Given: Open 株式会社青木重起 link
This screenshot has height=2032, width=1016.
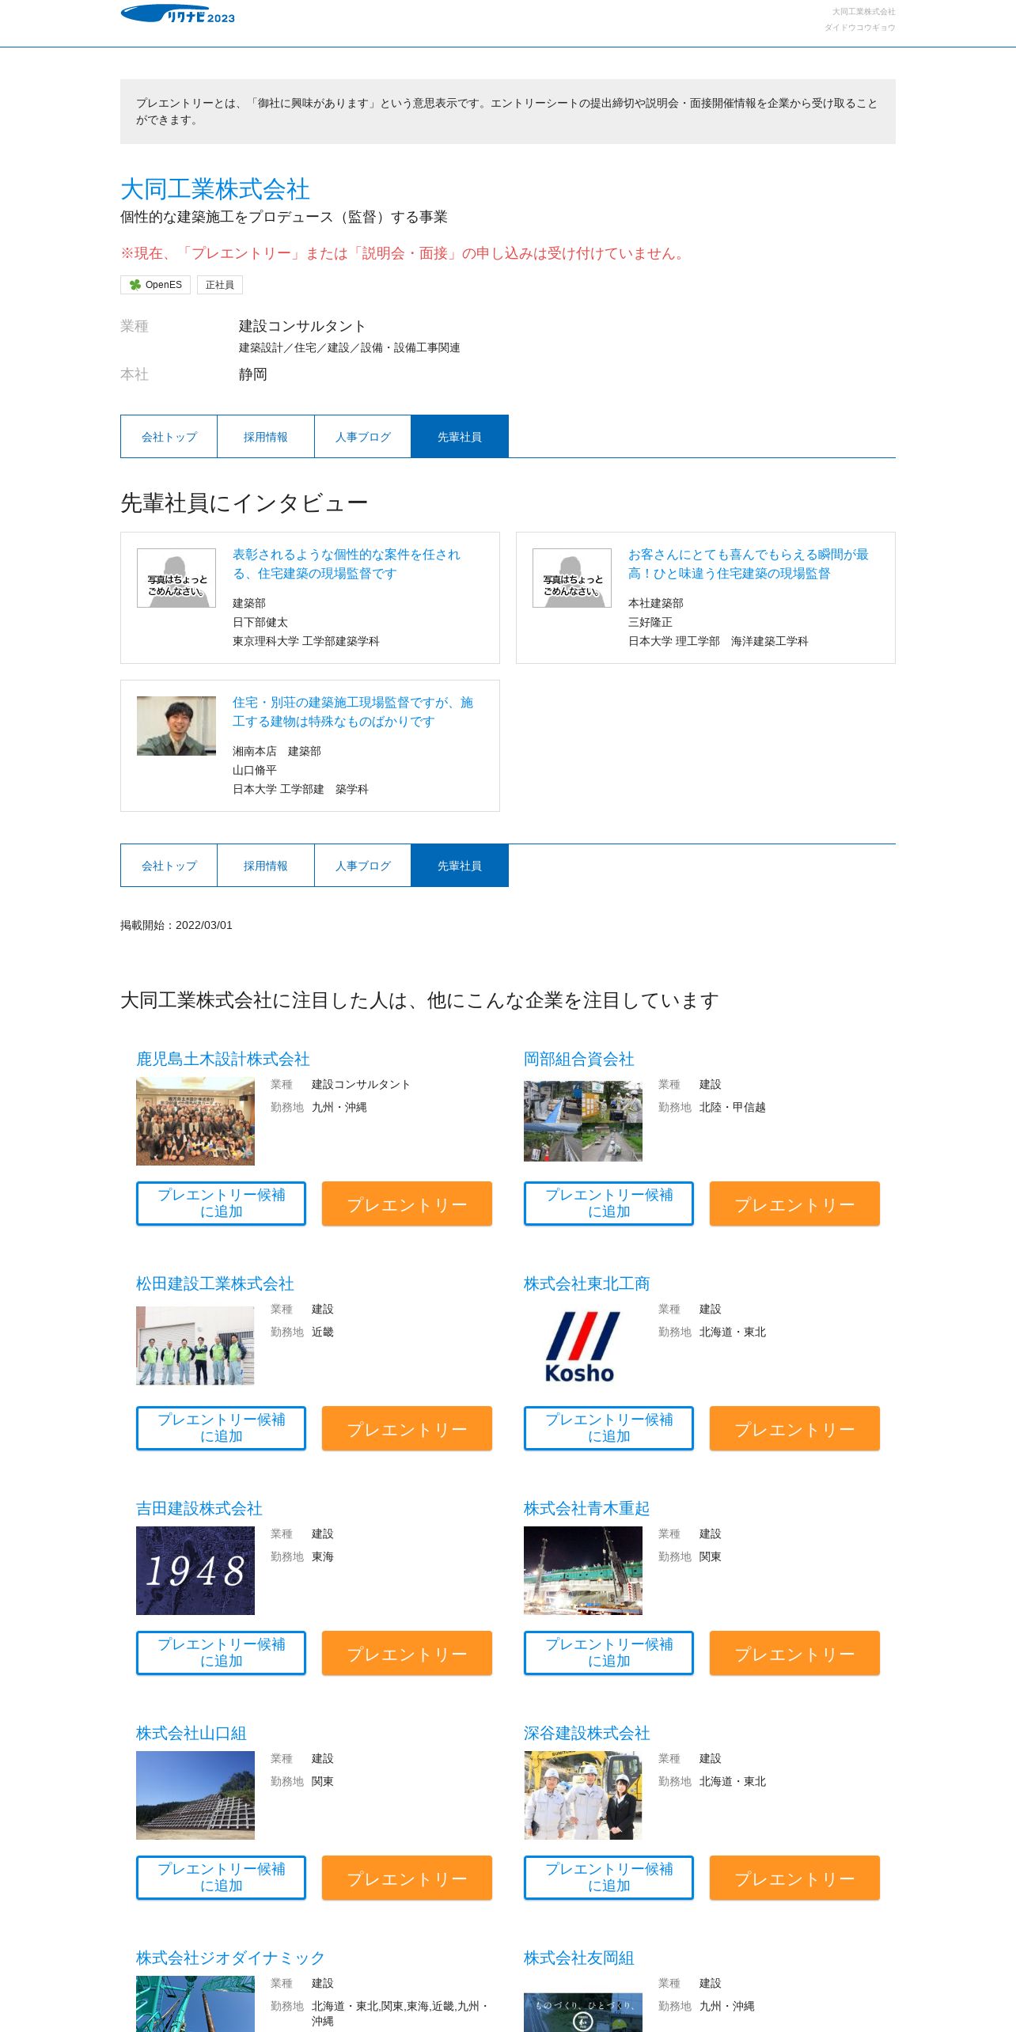Looking at the screenshot, I should [586, 1508].
